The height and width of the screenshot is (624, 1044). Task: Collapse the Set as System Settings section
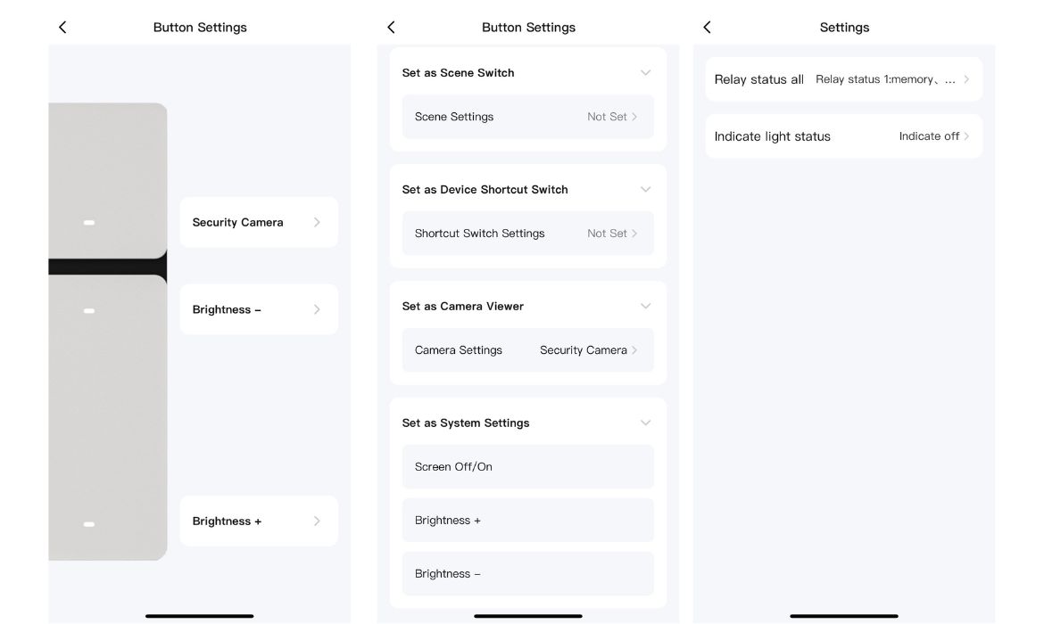click(x=645, y=423)
